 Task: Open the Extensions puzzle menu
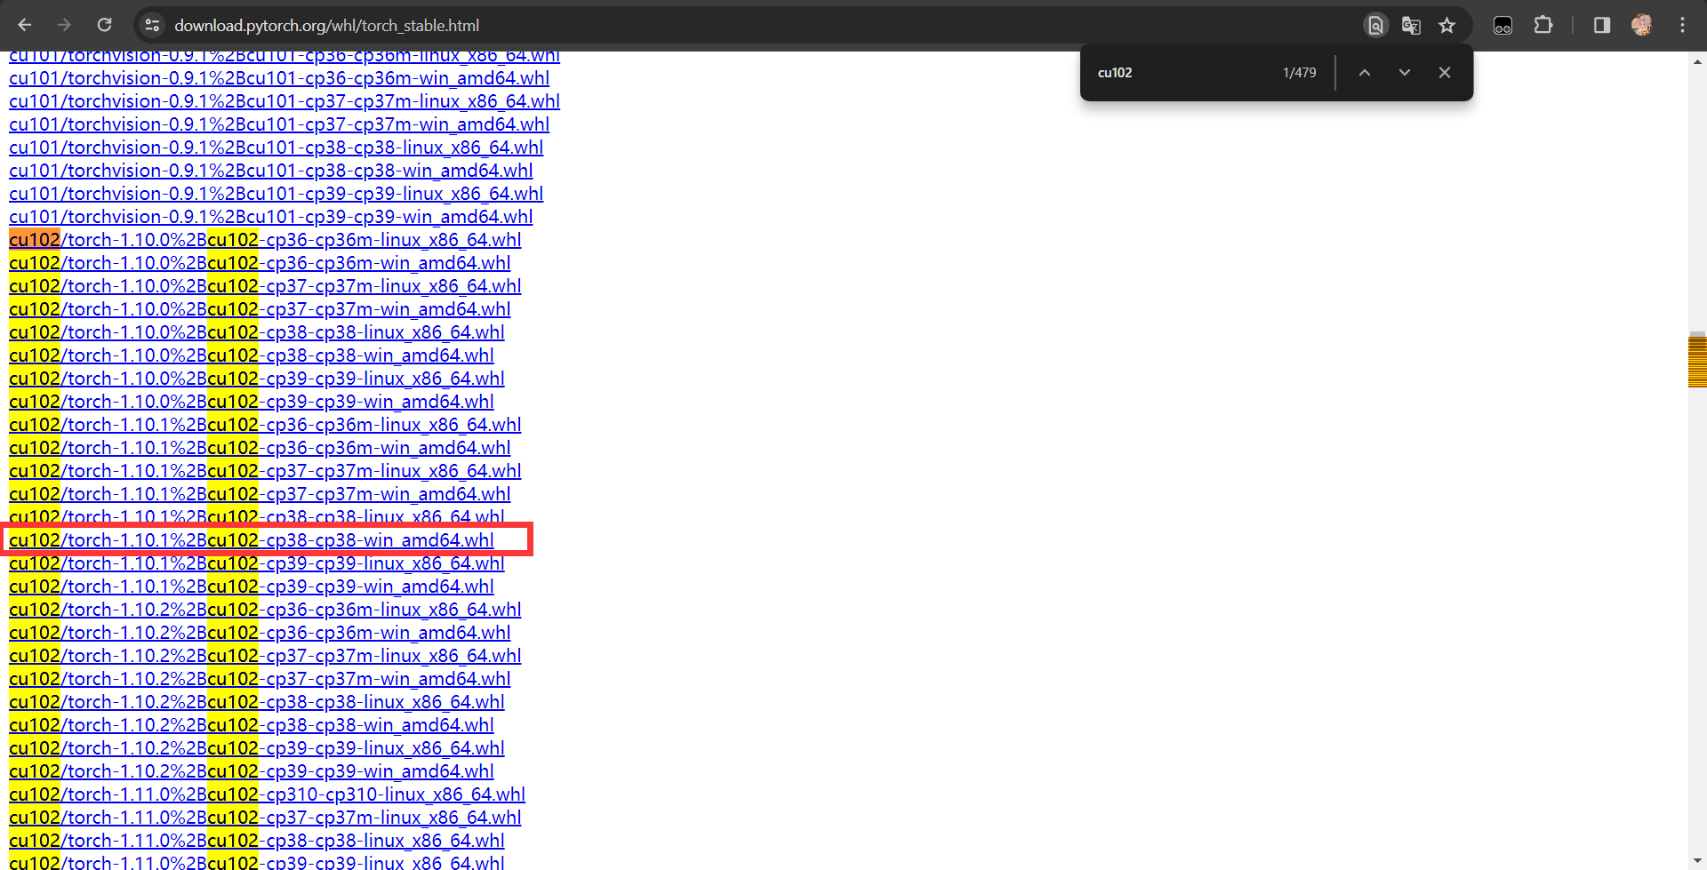point(1543,25)
